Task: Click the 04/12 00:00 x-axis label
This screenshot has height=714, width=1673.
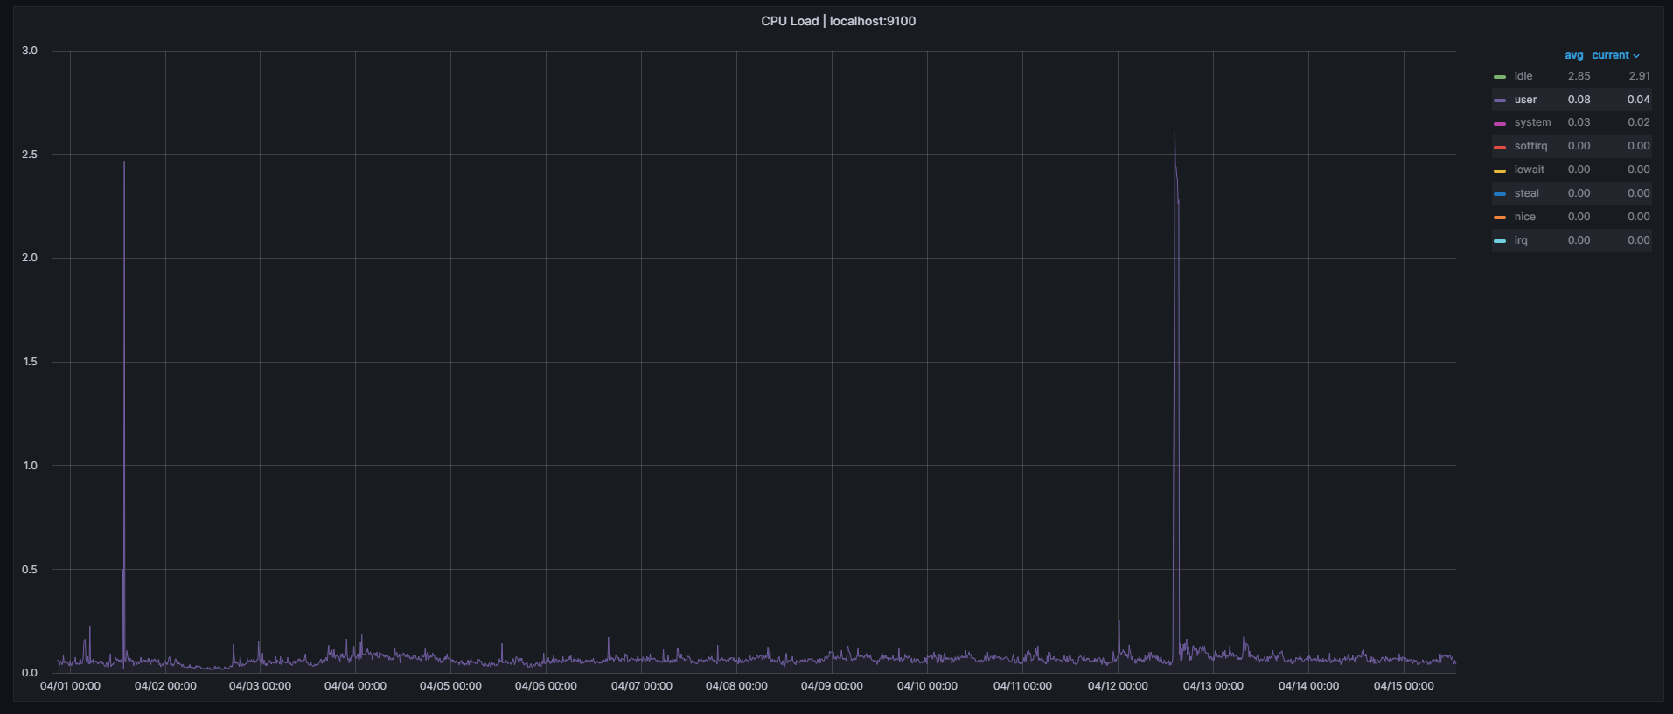Action: (x=1118, y=686)
